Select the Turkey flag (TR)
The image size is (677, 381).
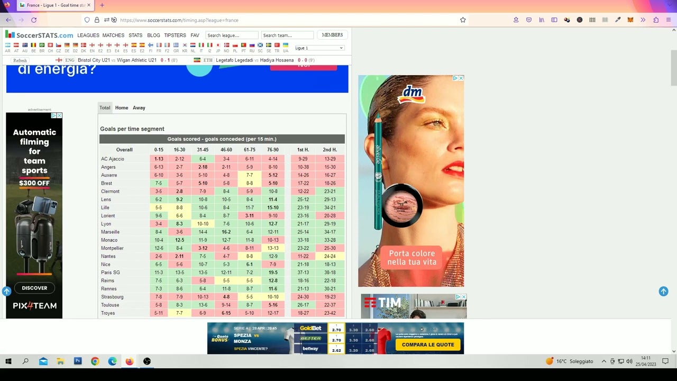[x=277, y=46]
